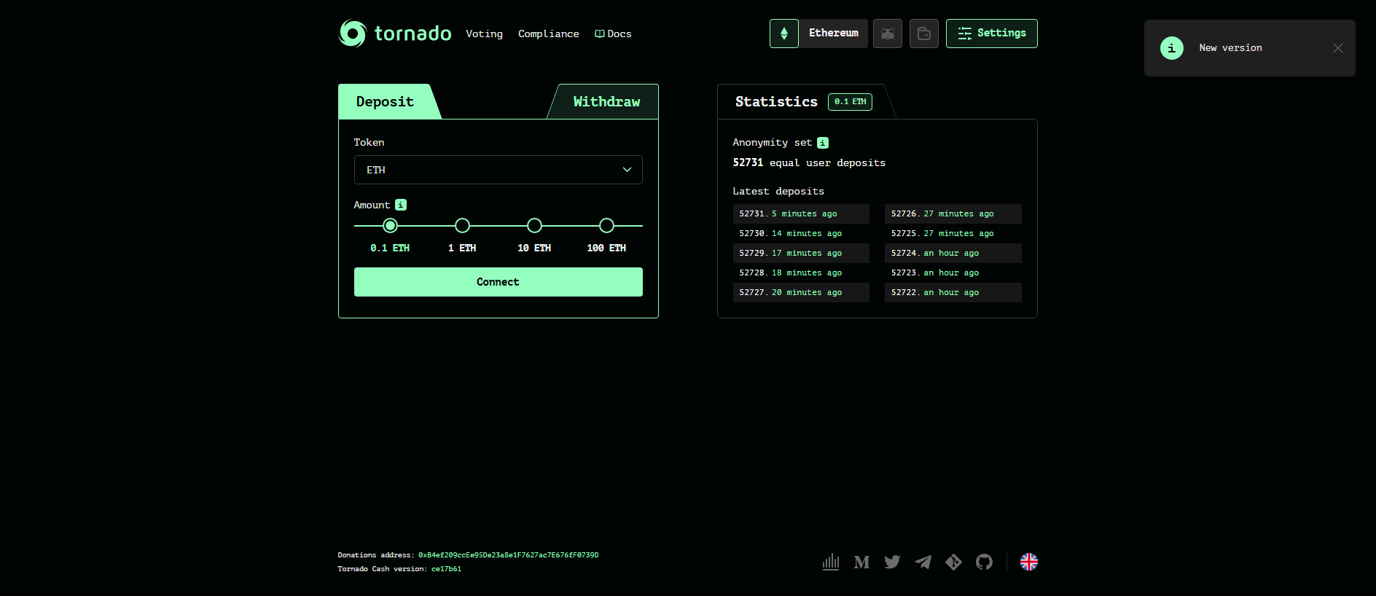Open the GitHub footer icon

(x=984, y=562)
